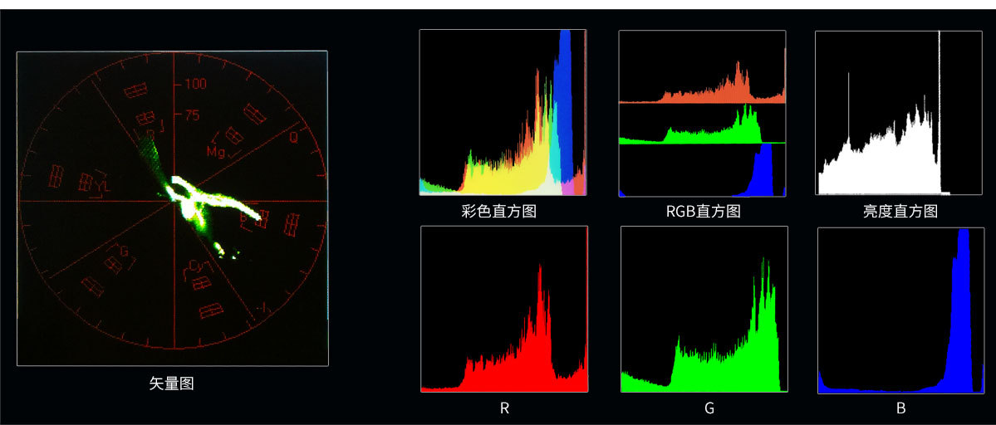This screenshot has height=425, width=996.
Task: Click the Q axis label in vectorscope
Action: point(293,136)
